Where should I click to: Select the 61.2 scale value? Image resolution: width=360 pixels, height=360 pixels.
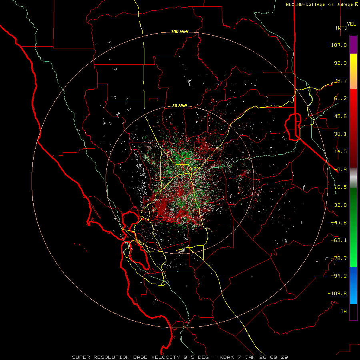[340, 98]
